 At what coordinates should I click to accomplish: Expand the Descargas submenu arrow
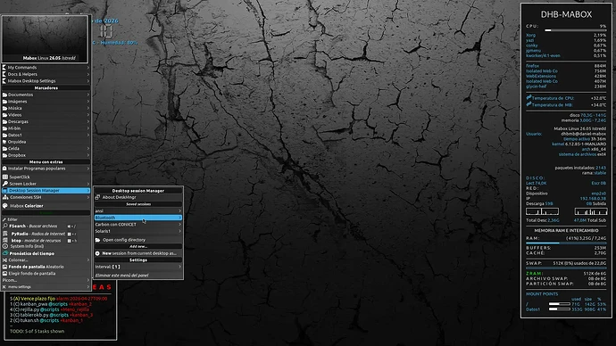[x=88, y=121]
